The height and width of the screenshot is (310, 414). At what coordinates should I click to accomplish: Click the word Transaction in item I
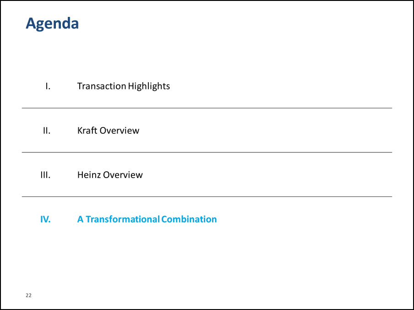[101, 86]
